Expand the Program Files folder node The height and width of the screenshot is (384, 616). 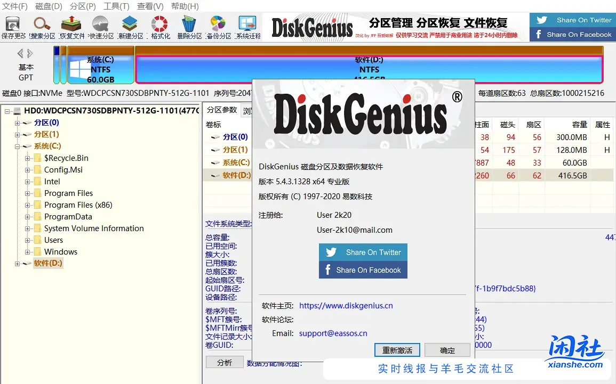click(27, 193)
